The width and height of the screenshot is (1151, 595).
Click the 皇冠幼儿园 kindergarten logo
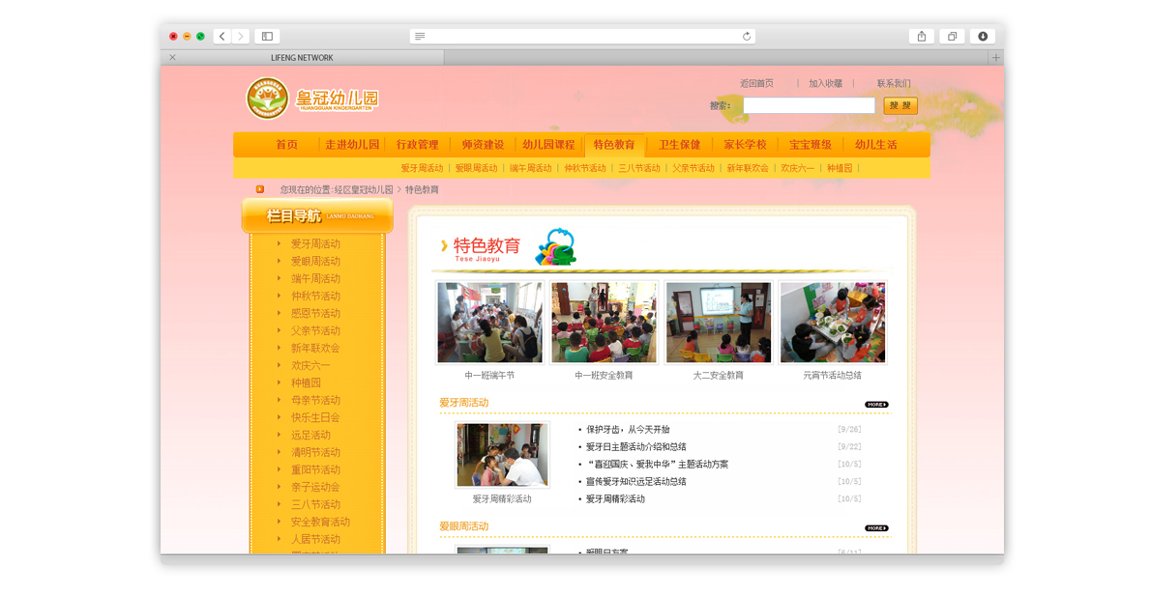tap(312, 99)
